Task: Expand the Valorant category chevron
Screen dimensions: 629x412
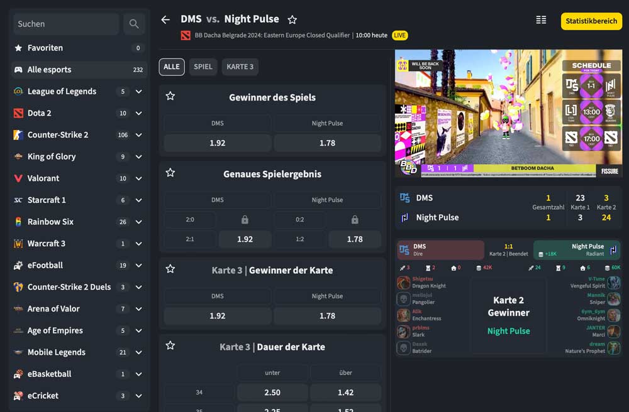Action: 139,178
